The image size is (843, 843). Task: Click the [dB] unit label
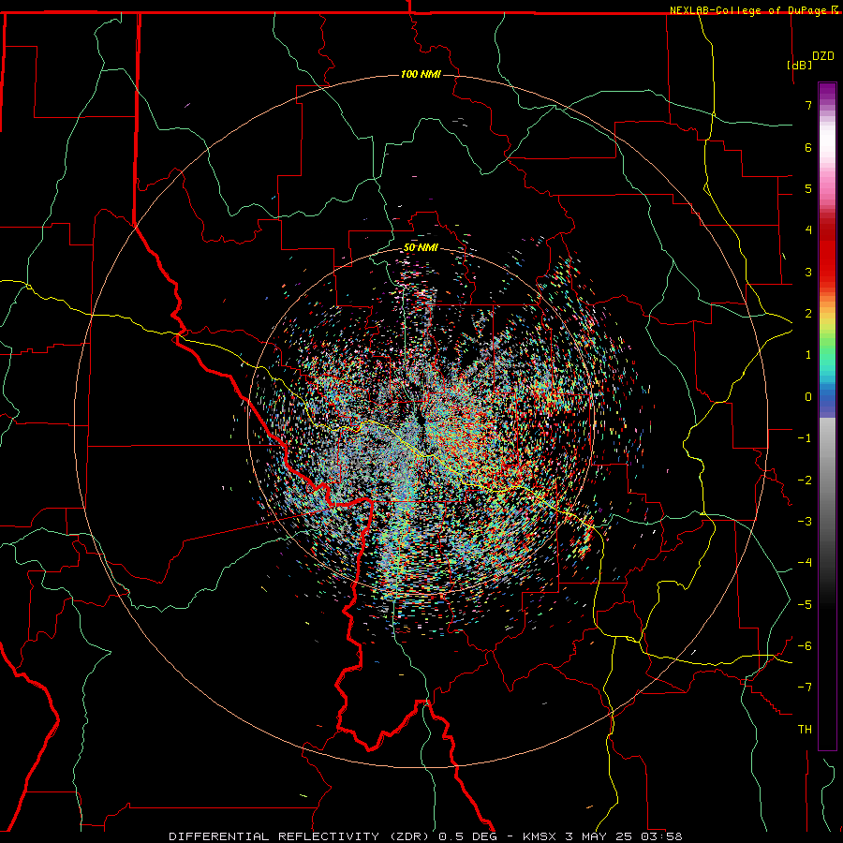(800, 65)
